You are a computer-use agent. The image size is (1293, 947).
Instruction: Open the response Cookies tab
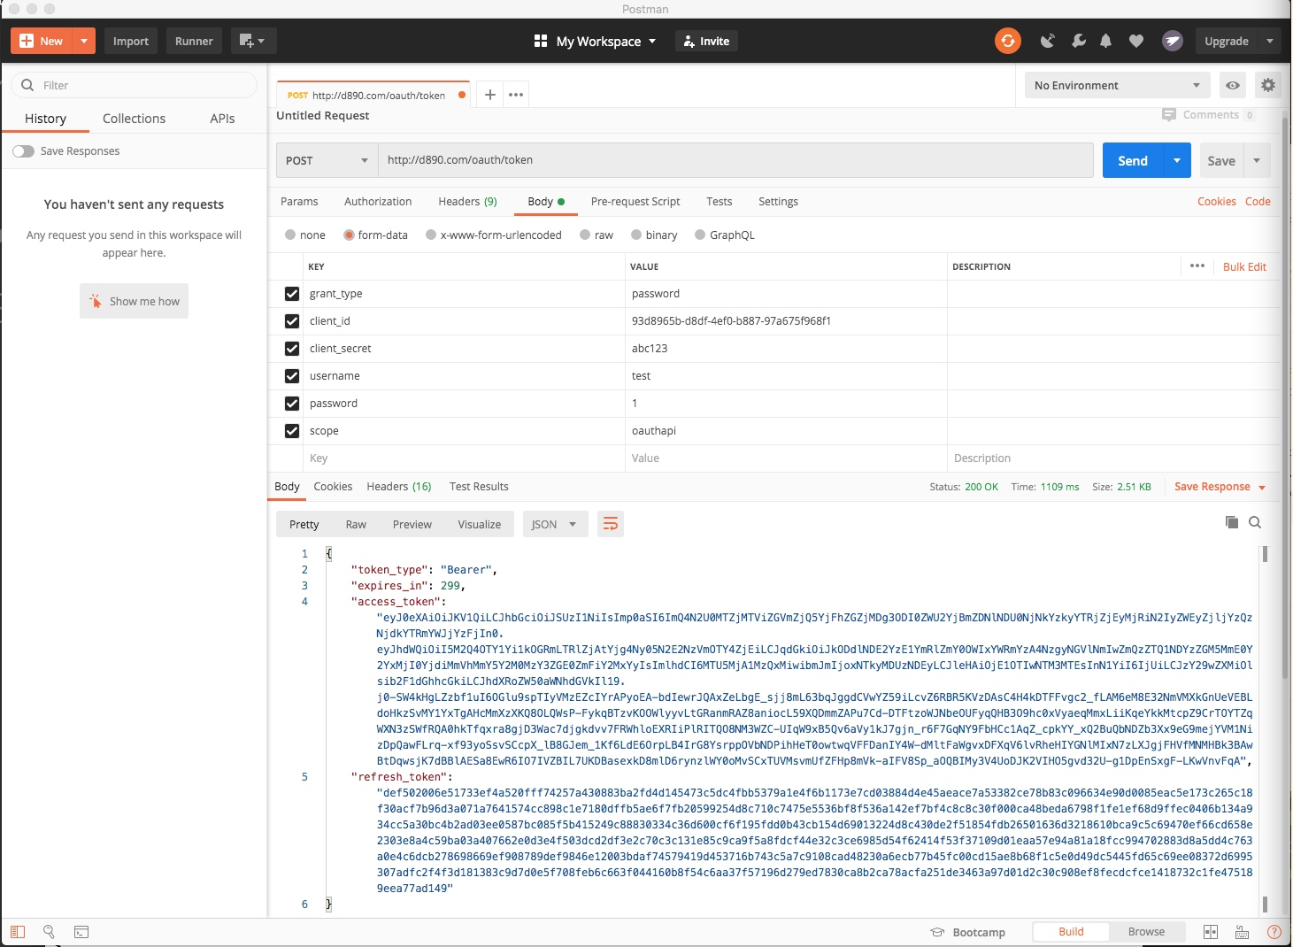pos(333,487)
